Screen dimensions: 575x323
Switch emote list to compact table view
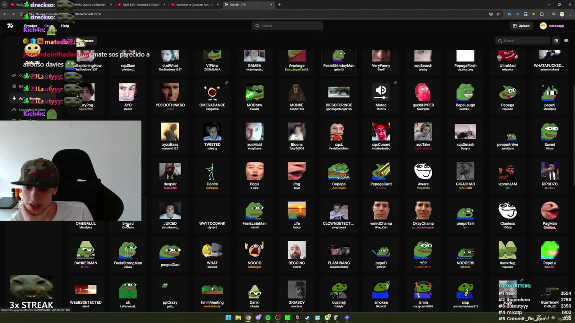click(x=566, y=41)
